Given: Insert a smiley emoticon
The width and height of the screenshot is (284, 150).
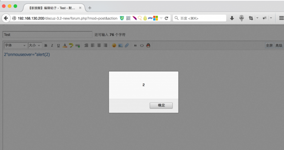Looking at the screenshot, I should pyautogui.click(x=114, y=46).
